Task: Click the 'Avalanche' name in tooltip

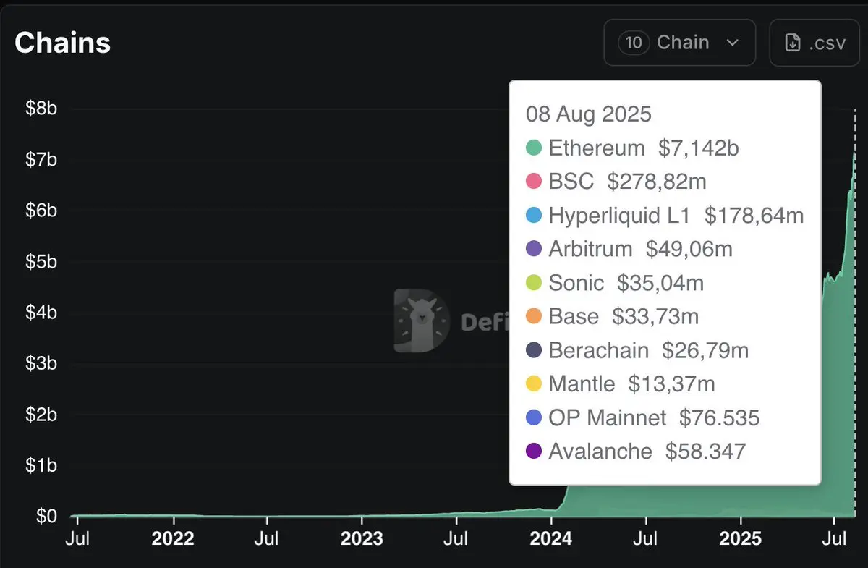Action: pyautogui.click(x=600, y=451)
